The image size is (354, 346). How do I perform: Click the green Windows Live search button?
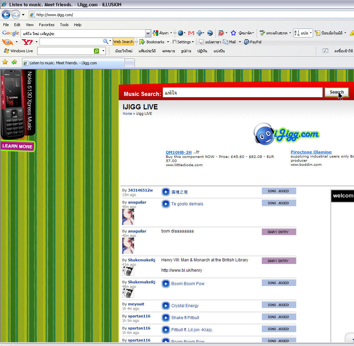[96, 51]
